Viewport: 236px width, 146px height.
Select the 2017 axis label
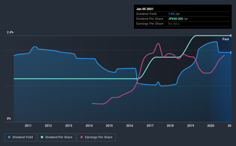pos(150,126)
